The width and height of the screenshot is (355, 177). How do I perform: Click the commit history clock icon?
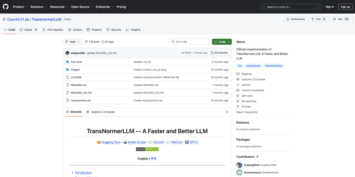[x=212, y=53]
